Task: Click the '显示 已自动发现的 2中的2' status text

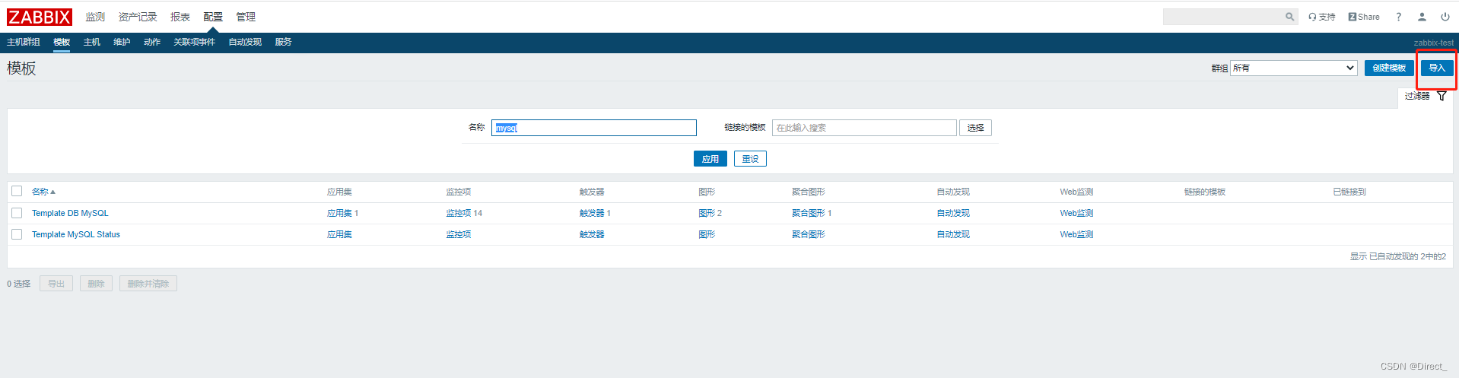Action: click(x=1398, y=256)
